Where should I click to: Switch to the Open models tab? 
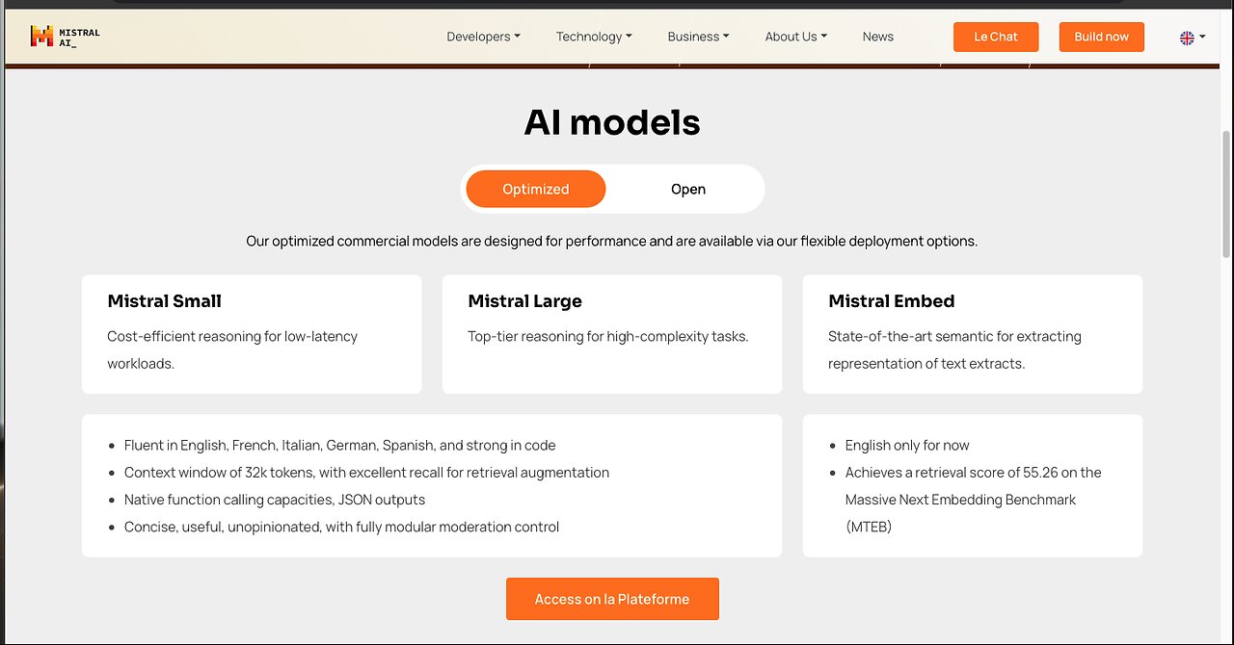[x=688, y=189]
